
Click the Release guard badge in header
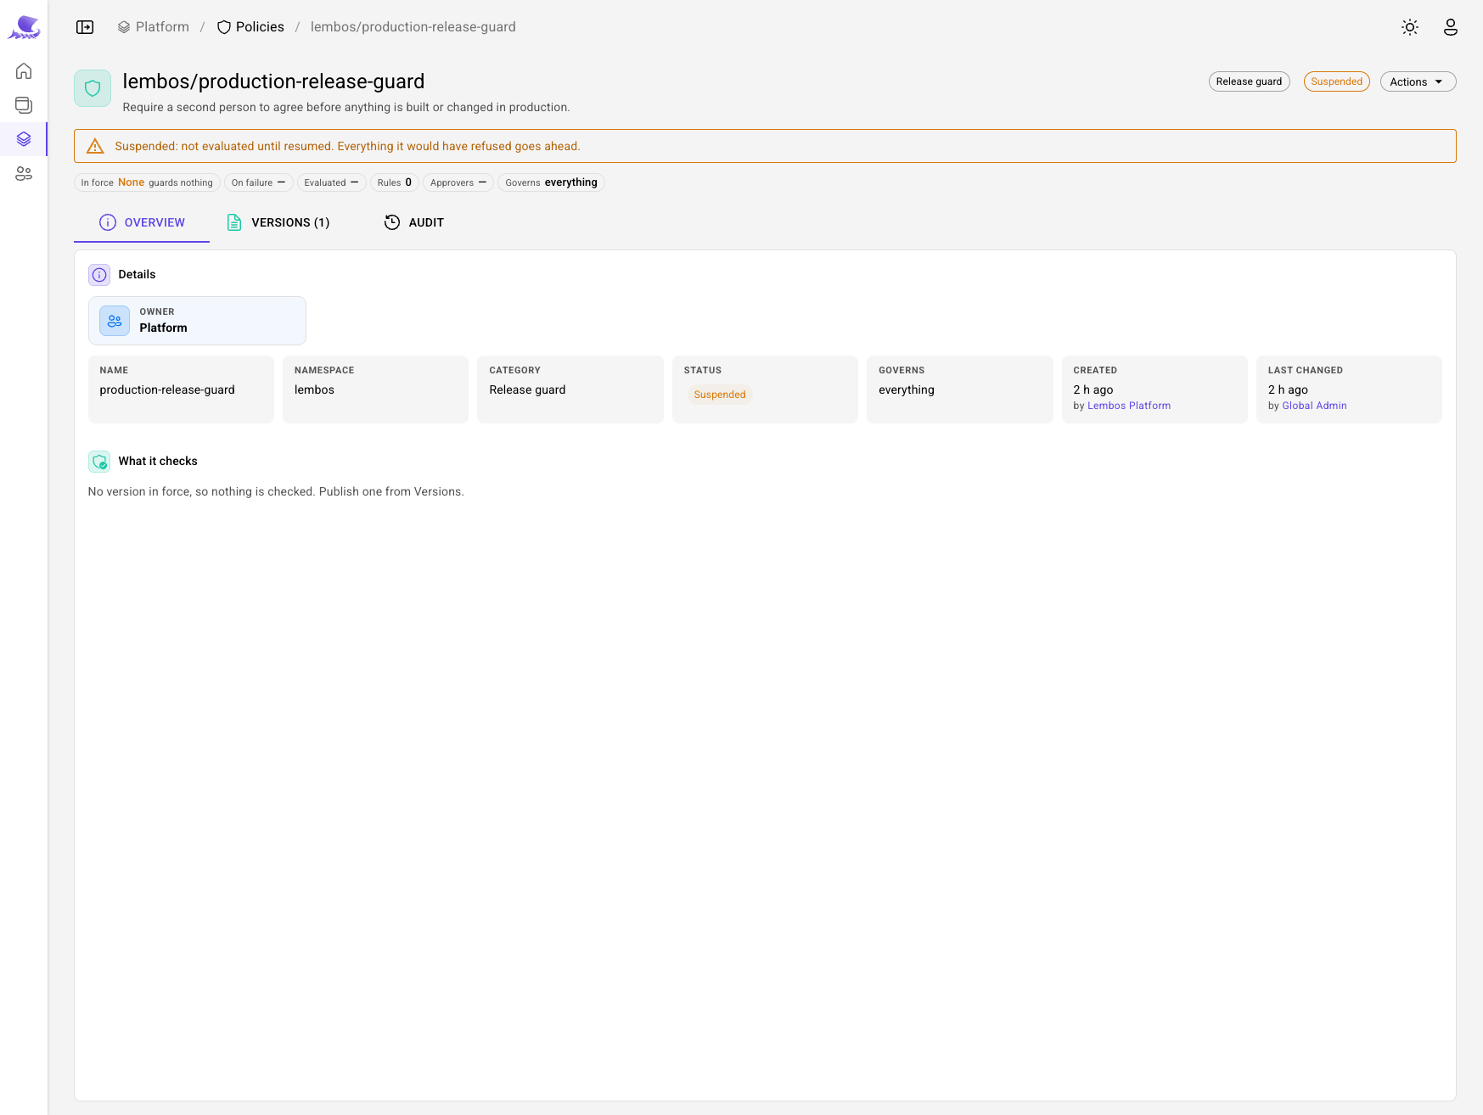(1249, 81)
